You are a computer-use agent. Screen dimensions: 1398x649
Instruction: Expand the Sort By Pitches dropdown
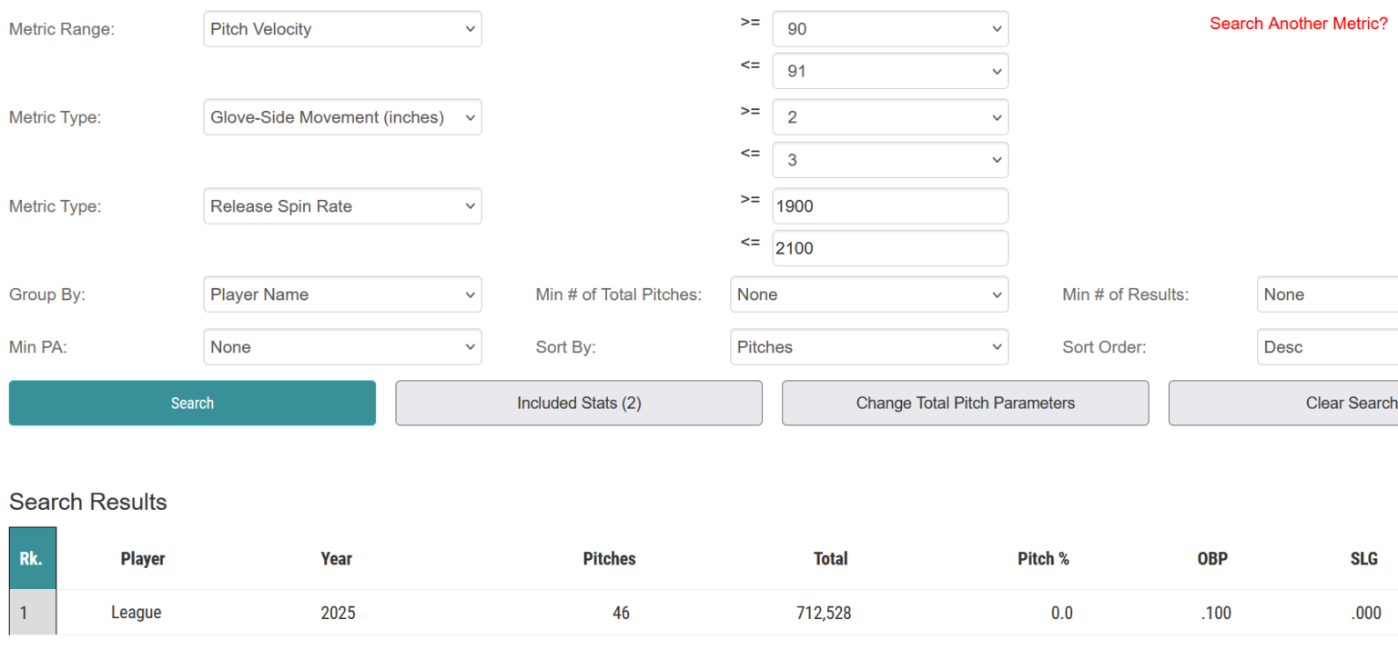click(868, 347)
